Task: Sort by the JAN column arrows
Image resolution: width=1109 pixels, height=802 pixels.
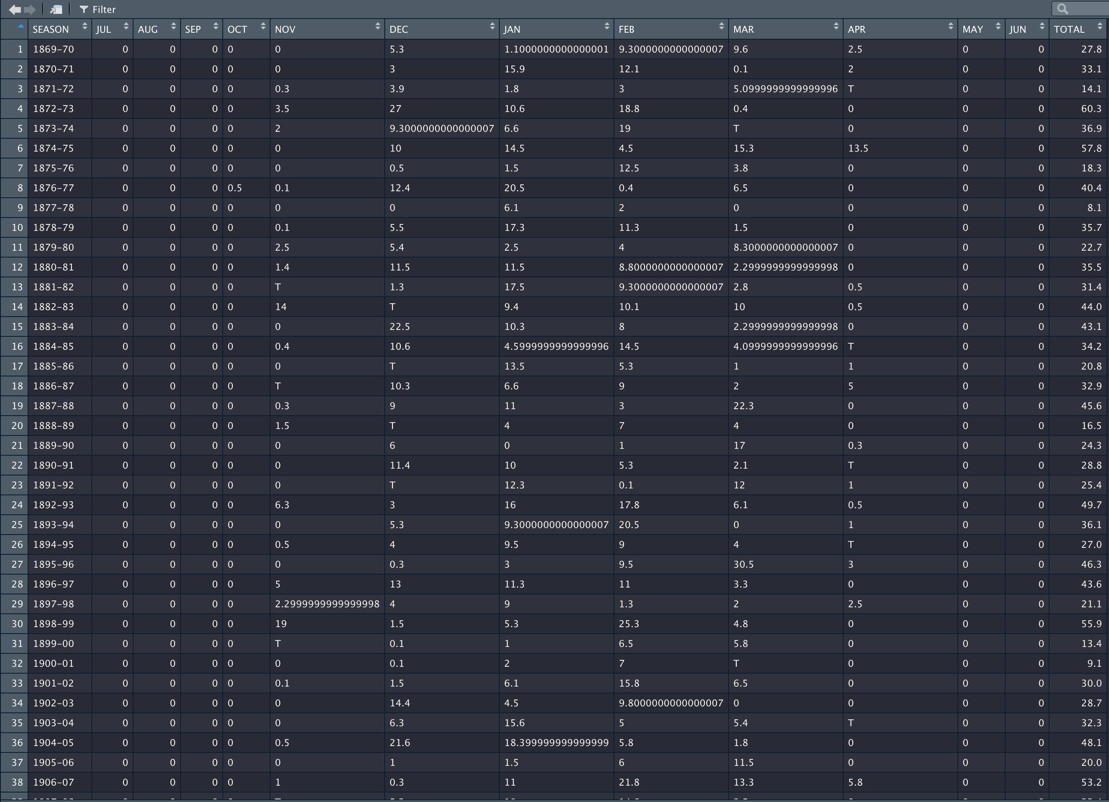Action: [x=607, y=26]
